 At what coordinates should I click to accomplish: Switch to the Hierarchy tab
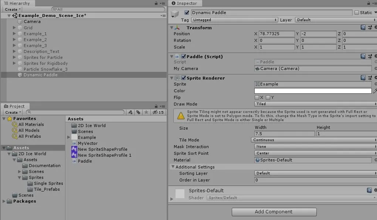click(x=17, y=3)
